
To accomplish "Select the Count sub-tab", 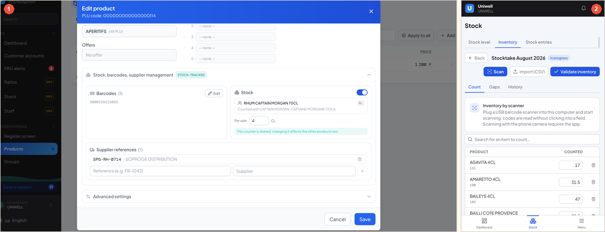I will (x=474, y=87).
